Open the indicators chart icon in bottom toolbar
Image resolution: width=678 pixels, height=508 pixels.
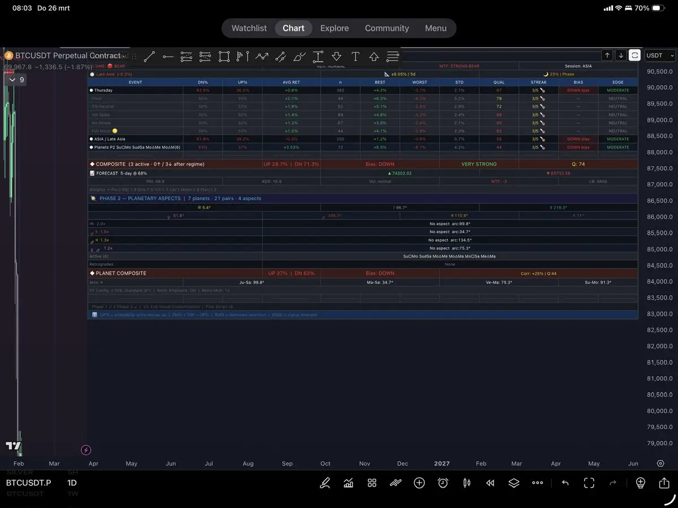click(x=349, y=483)
